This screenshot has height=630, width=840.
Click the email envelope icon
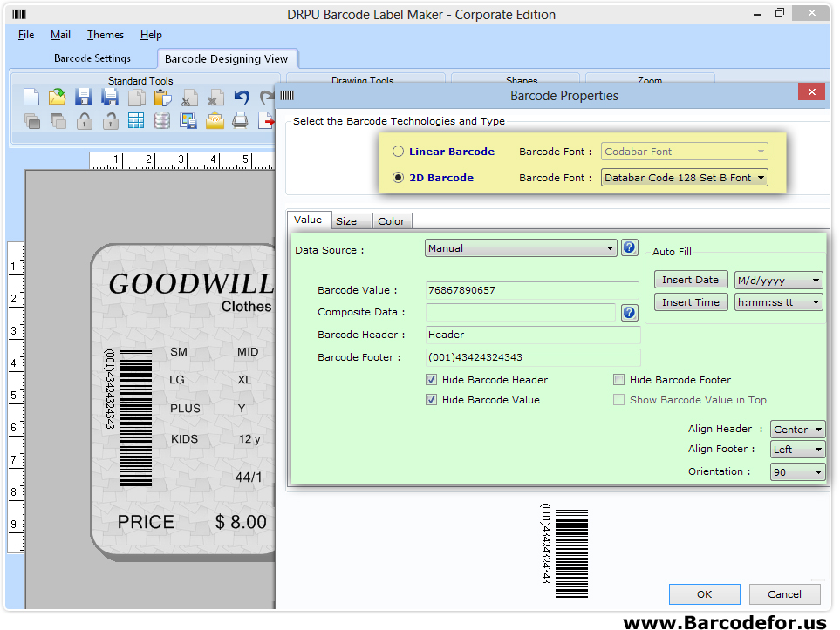tap(215, 121)
